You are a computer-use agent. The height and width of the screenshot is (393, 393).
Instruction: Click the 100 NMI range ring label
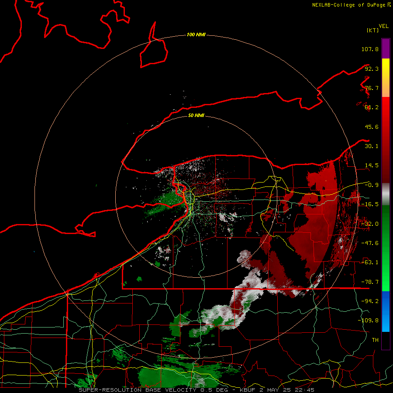[196, 34]
